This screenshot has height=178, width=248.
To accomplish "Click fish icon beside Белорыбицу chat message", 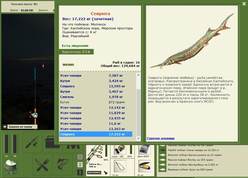I will [162, 165].
